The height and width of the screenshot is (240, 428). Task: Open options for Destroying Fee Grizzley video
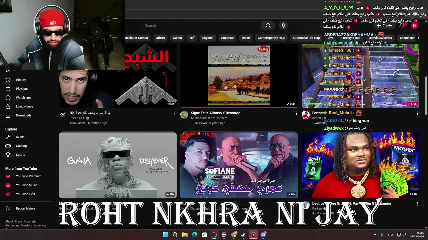[417, 204]
